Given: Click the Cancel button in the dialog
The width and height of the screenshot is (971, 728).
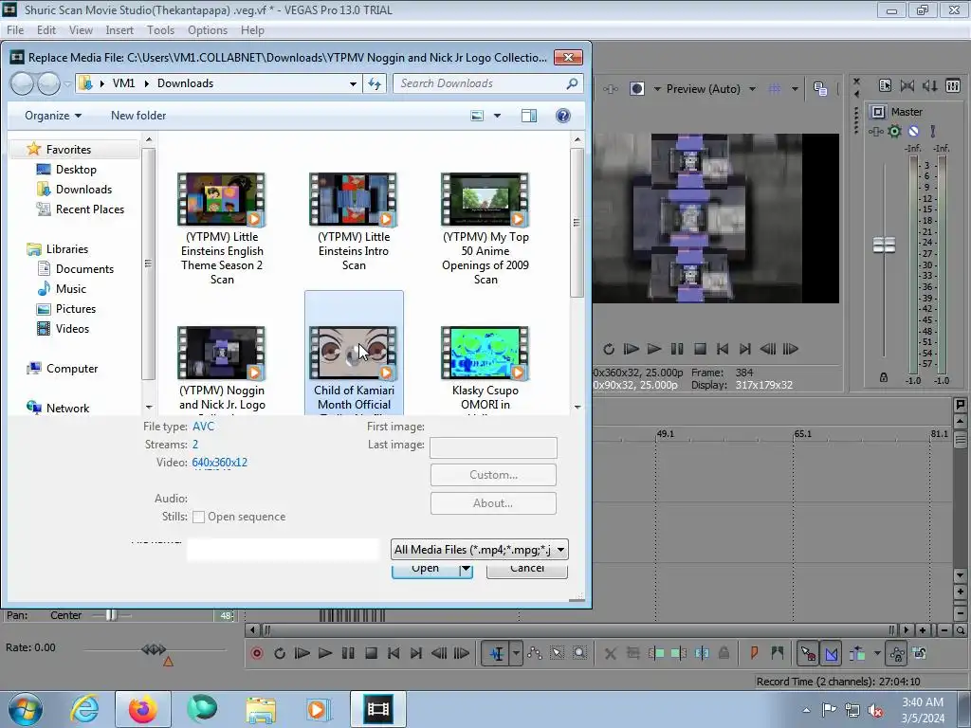Looking at the screenshot, I should coord(527,569).
